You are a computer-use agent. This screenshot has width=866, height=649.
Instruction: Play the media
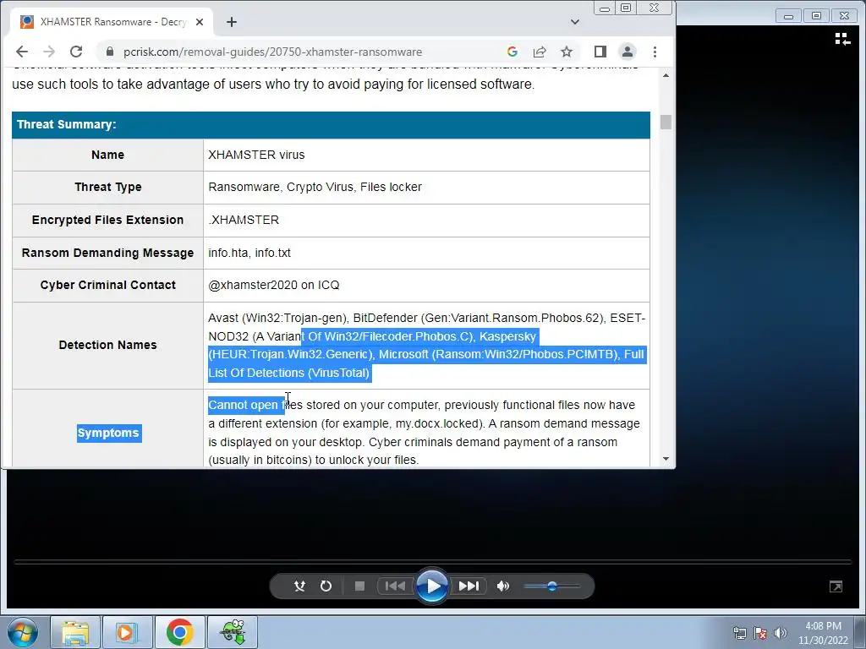coord(432,586)
